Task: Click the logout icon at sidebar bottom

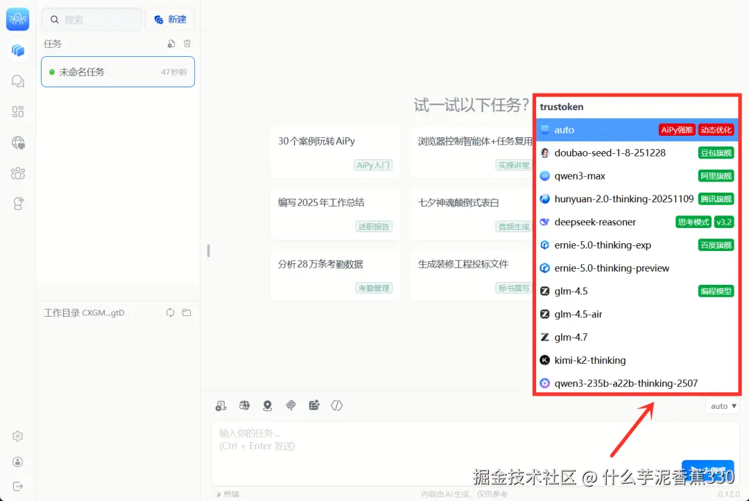Action: [x=17, y=486]
